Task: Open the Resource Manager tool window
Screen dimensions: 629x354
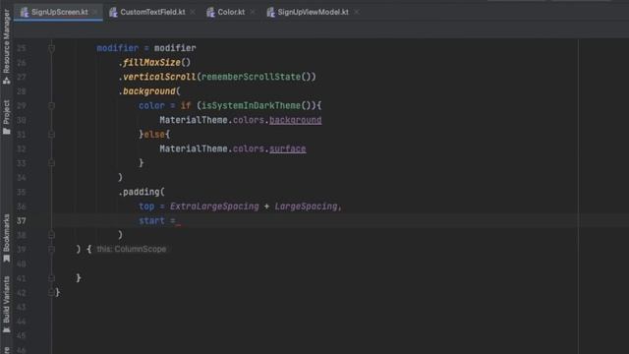Action: coord(7,46)
